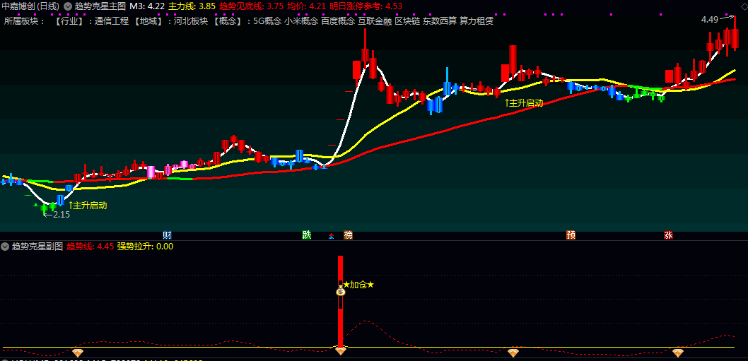Viewport: 748px width, 361px height.
Task: Click the tall red bar in the sub-chart
Action: click(x=341, y=302)
